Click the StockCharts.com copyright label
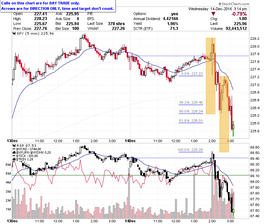The height and width of the screenshot is (224, 265). (234, 4)
